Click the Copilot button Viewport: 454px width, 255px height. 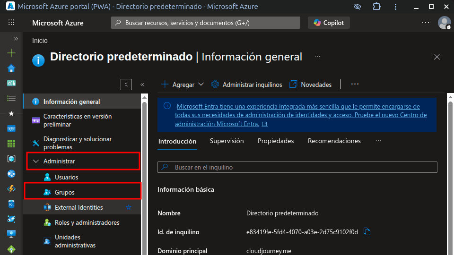click(x=329, y=23)
